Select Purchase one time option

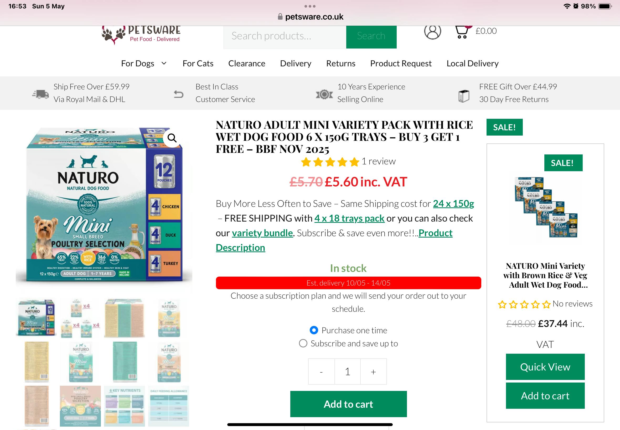pos(314,330)
